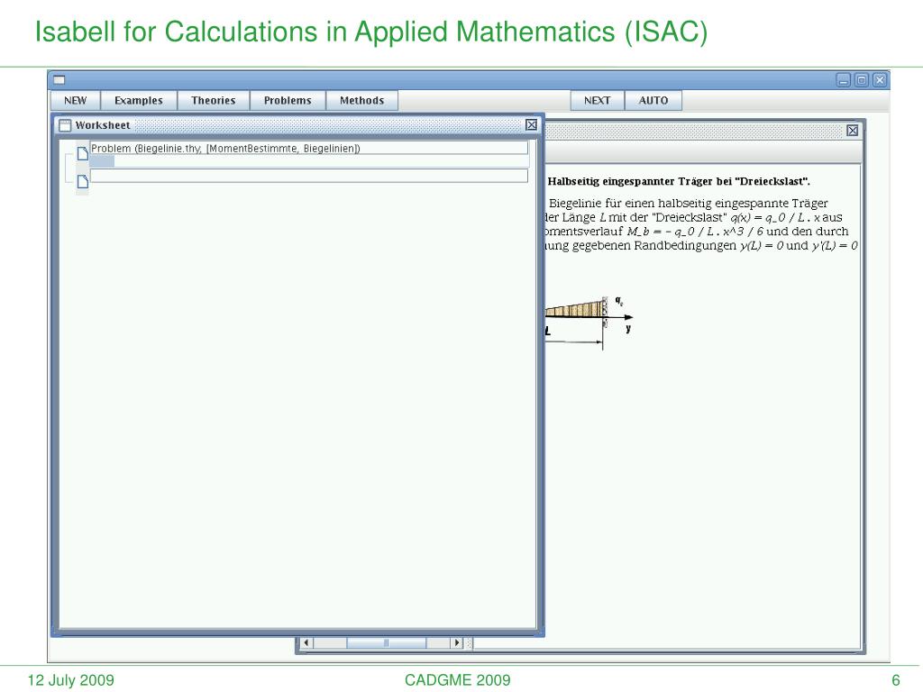Click the left arrow of the horizontal scrollbar
923x692 pixels.
(x=306, y=642)
